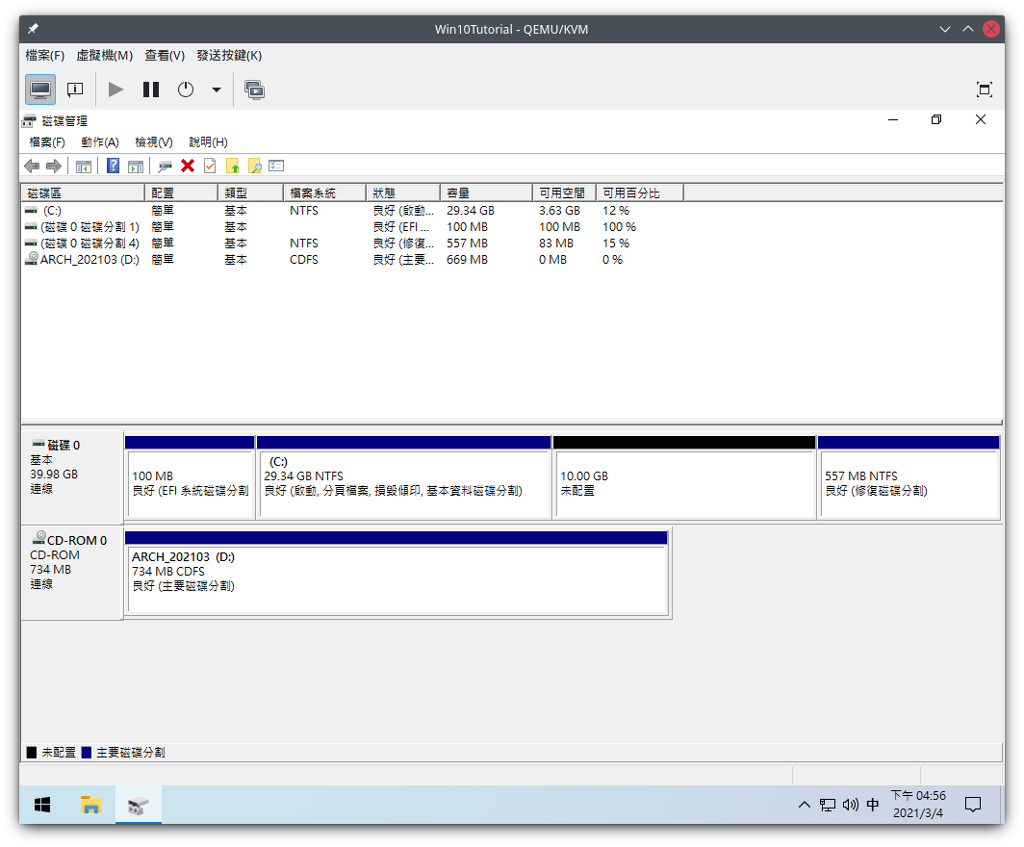The width and height of the screenshot is (1024, 847).
Task: Switch the VM viewer to fullscreen
Action: click(x=985, y=90)
